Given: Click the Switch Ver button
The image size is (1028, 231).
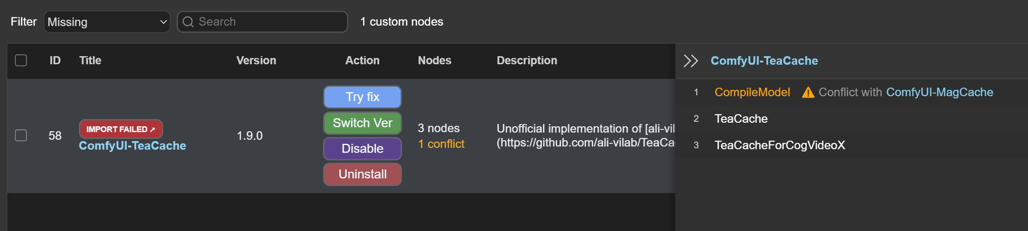Looking at the screenshot, I should 362,123.
